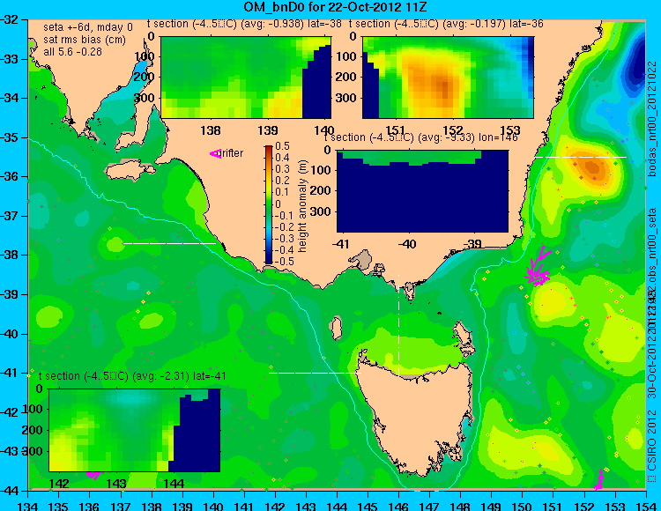Click longitude axis label 154

[x=645, y=506]
